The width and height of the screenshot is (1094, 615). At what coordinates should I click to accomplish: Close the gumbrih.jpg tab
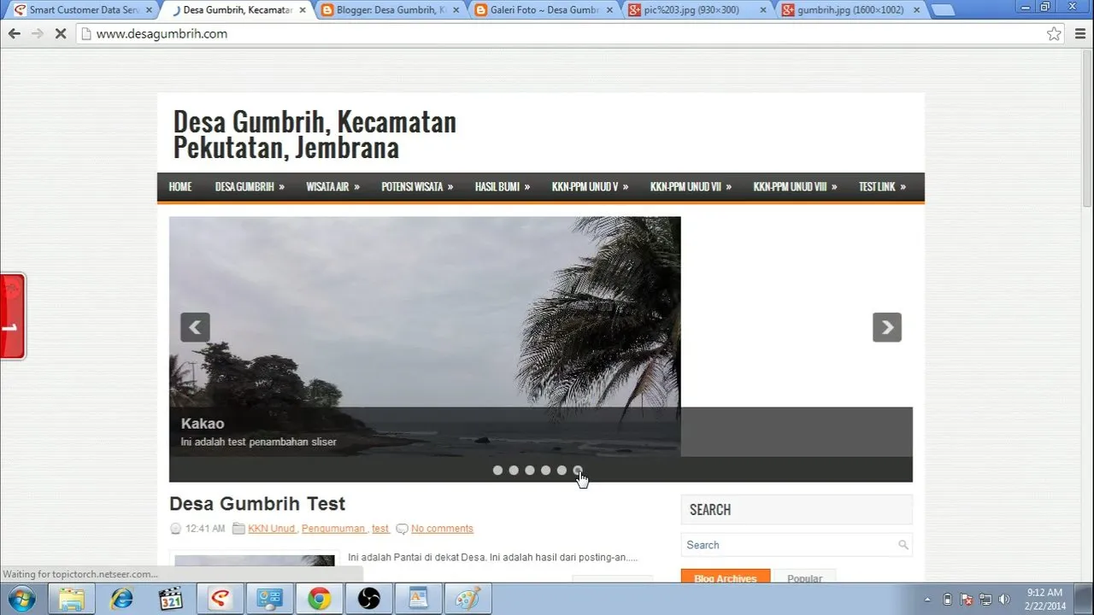tap(915, 10)
